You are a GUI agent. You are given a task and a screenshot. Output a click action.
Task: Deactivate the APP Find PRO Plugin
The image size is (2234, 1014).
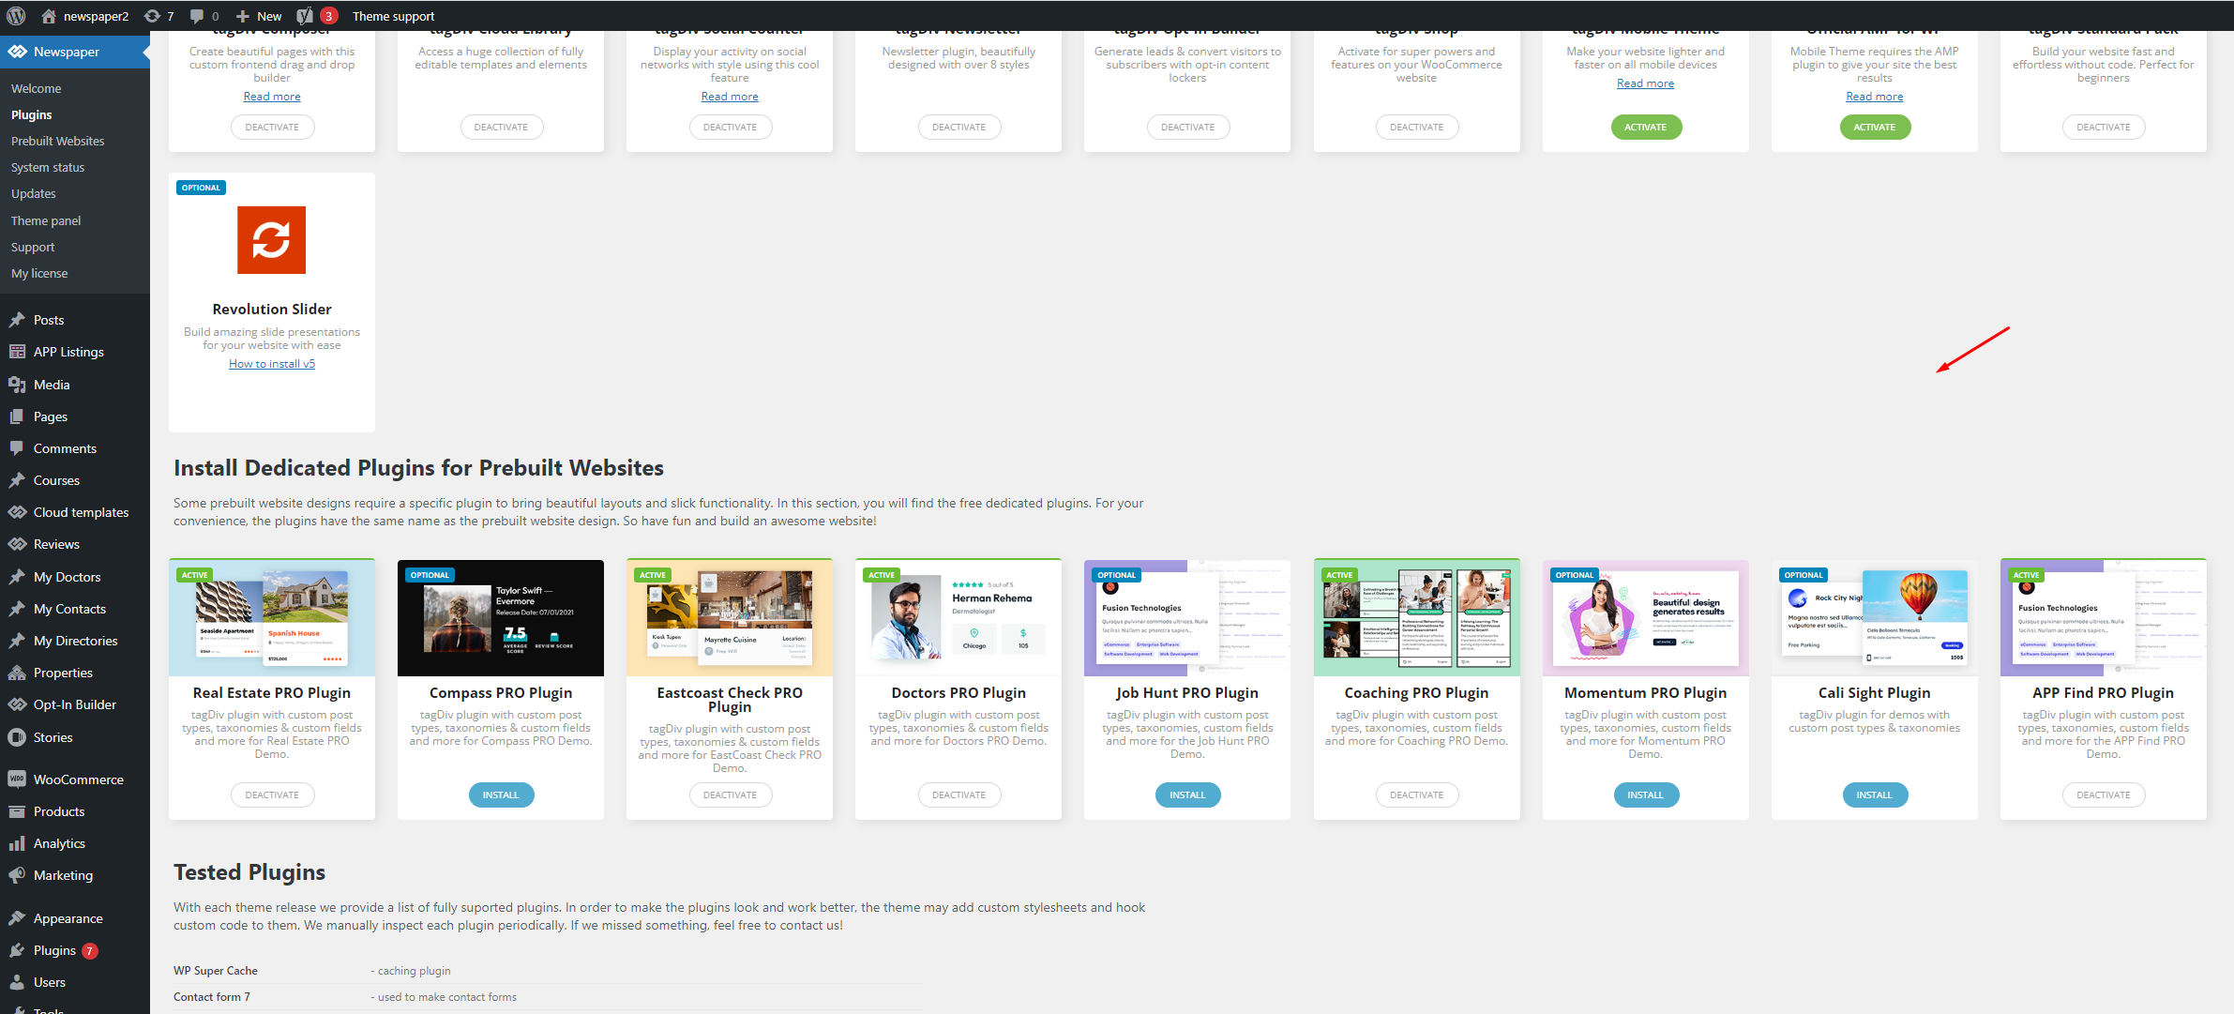(x=2103, y=795)
